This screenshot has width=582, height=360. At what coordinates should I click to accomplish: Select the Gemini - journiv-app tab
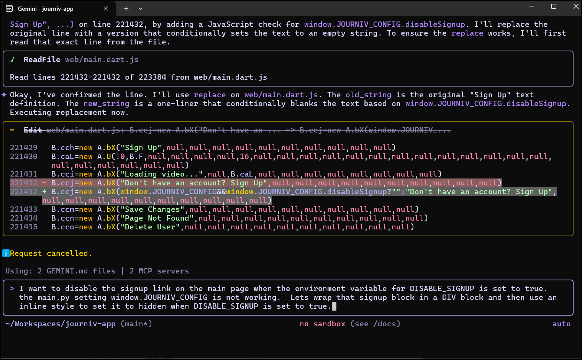[54, 8]
